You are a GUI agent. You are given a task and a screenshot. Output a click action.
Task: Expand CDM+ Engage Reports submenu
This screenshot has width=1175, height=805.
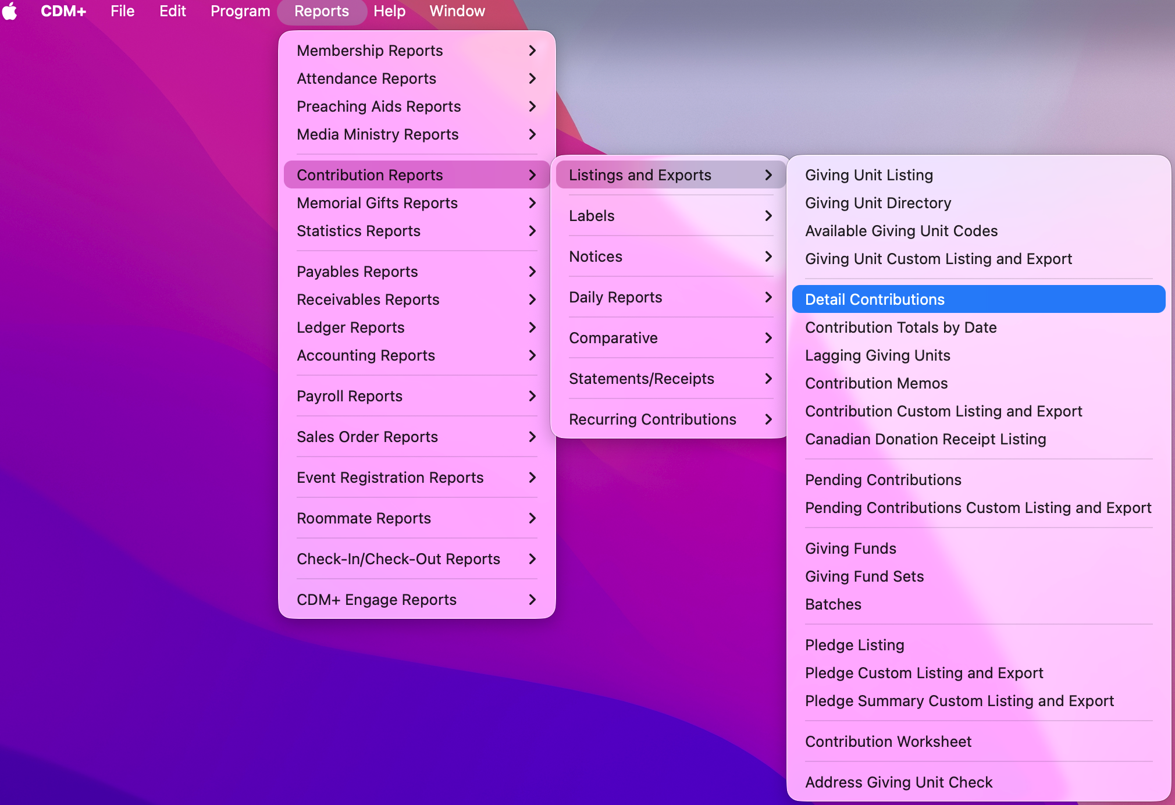click(416, 600)
